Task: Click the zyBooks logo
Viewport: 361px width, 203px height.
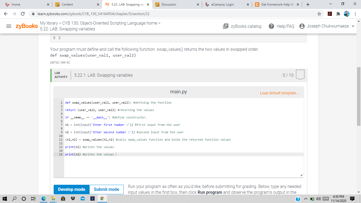Action: [27, 26]
